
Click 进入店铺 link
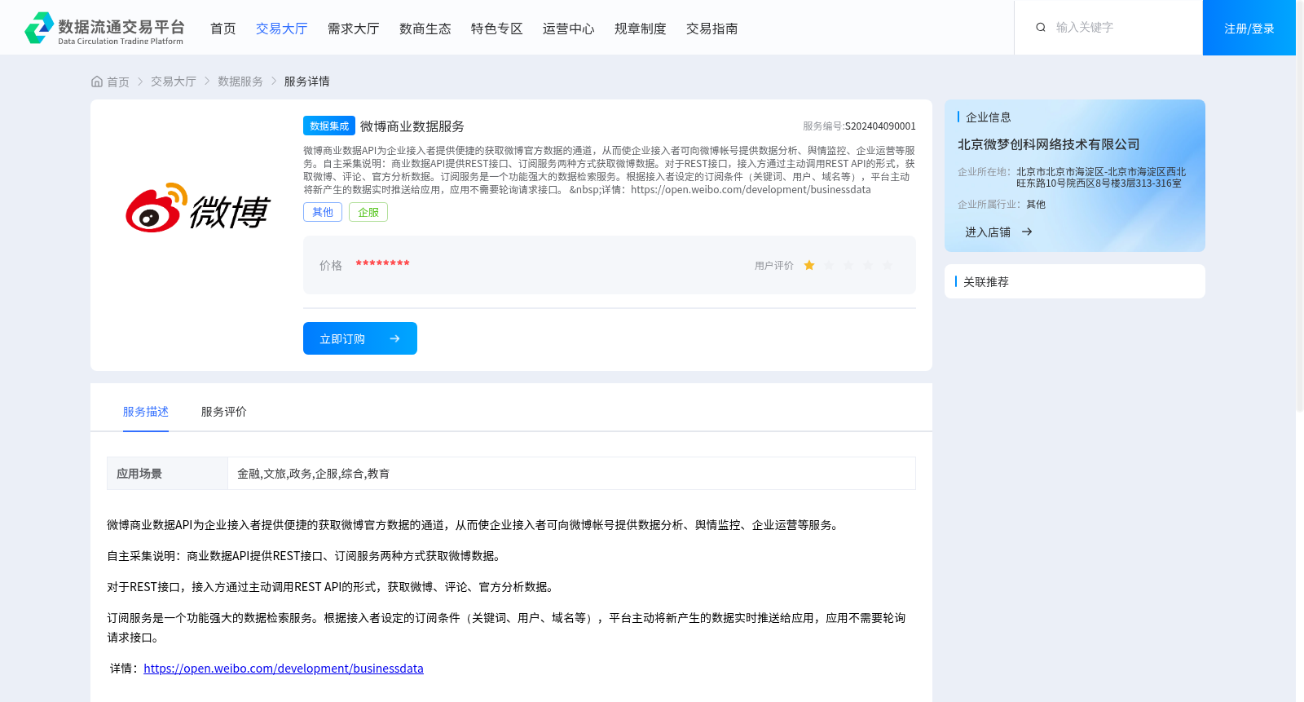[x=988, y=232]
